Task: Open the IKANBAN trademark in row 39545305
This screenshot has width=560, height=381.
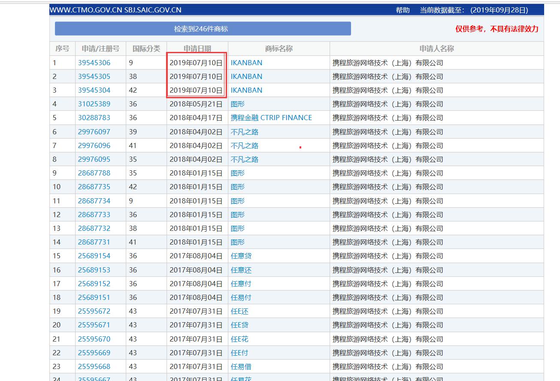Action: [x=246, y=76]
